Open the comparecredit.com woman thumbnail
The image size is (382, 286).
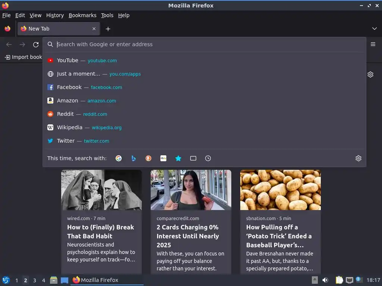coord(191,190)
